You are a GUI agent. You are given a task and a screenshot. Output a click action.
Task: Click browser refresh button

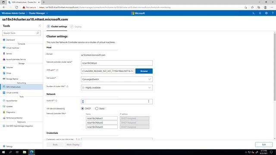[x=16, y=7]
